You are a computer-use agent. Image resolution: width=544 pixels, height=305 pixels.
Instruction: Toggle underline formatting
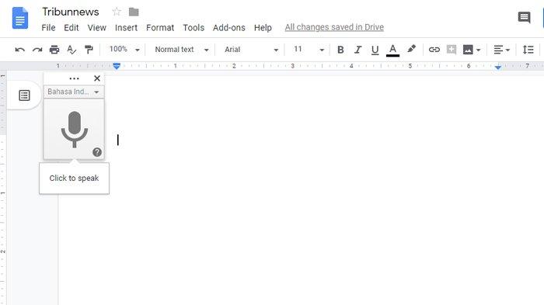[x=375, y=50]
